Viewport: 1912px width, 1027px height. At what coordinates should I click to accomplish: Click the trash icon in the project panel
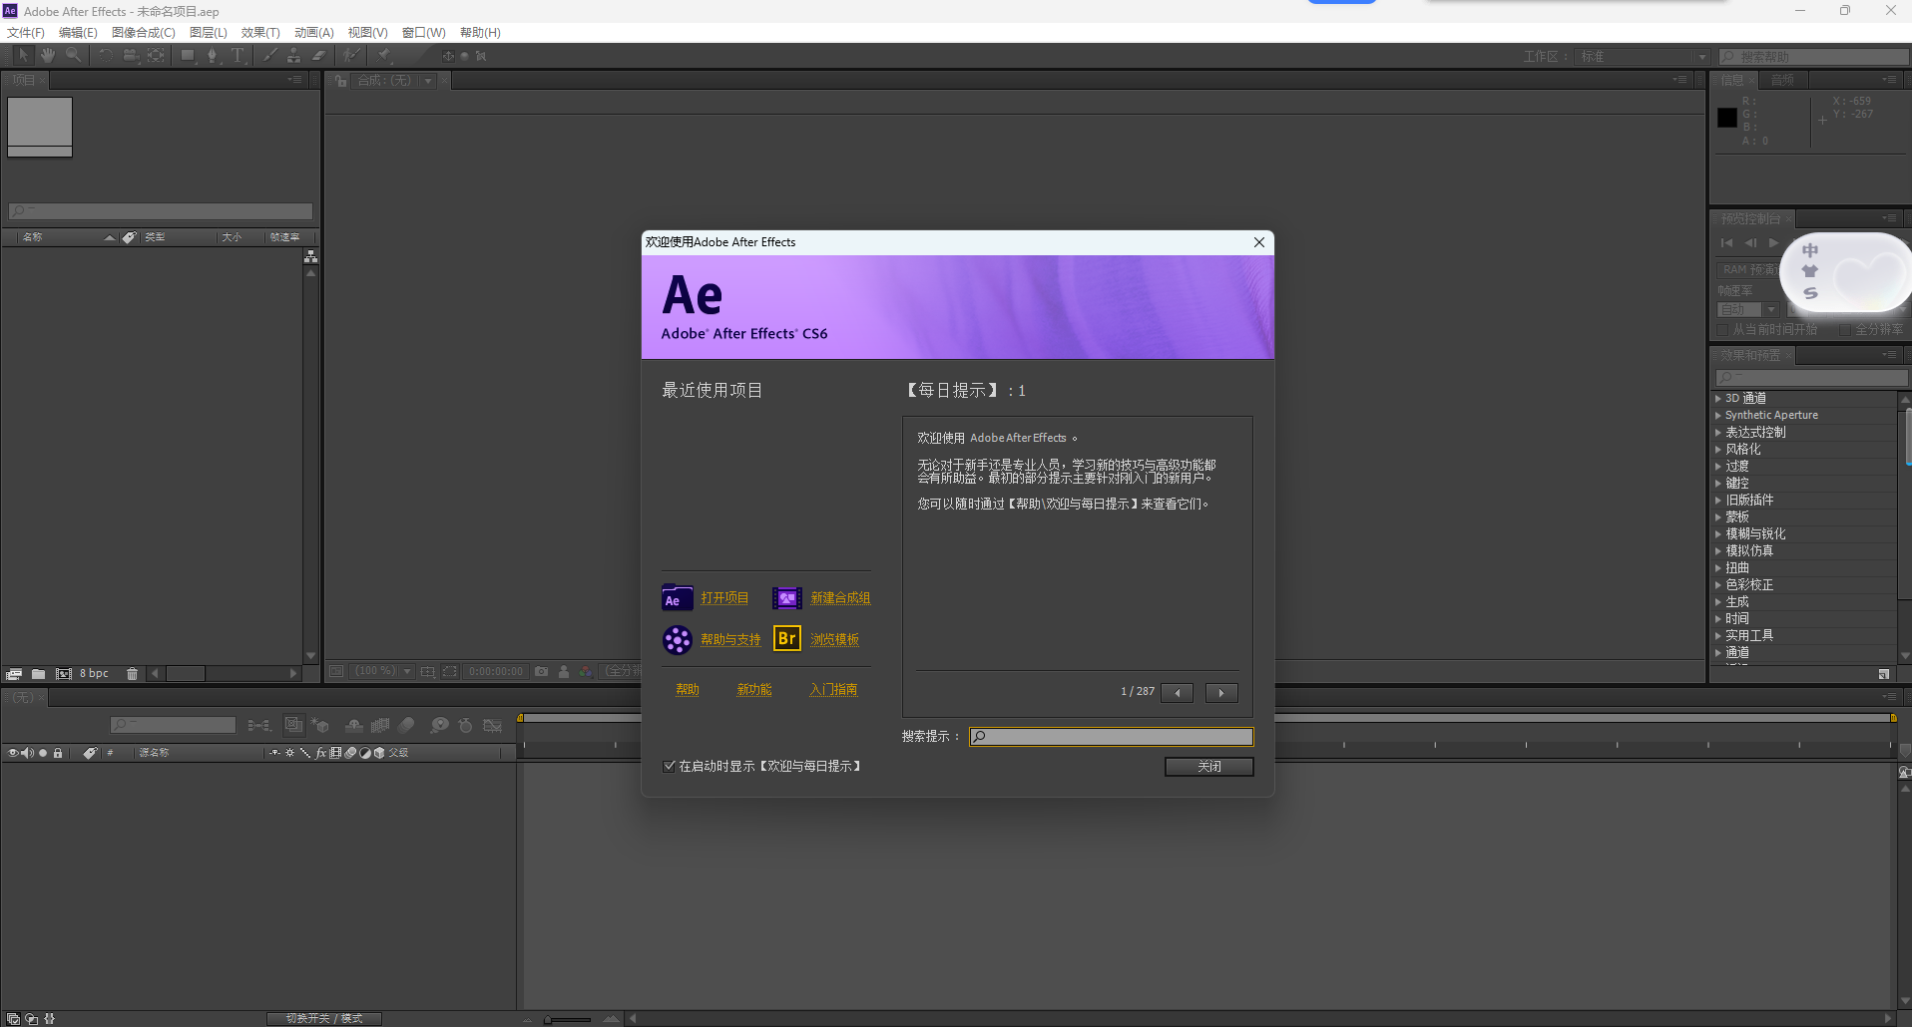pos(133,674)
